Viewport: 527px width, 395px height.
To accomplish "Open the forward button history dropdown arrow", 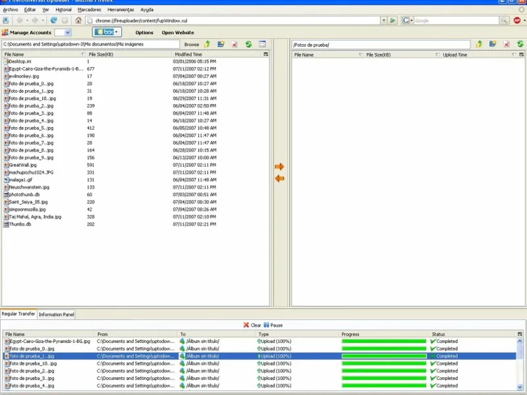I will 43,20.
